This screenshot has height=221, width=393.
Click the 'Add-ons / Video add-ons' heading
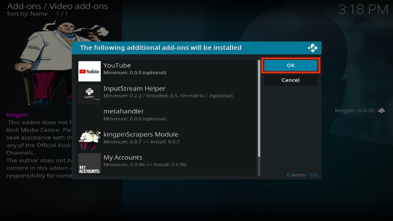point(58,6)
